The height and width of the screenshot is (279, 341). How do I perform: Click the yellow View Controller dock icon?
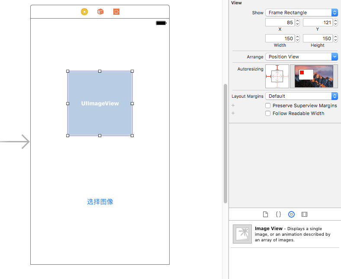coord(84,12)
